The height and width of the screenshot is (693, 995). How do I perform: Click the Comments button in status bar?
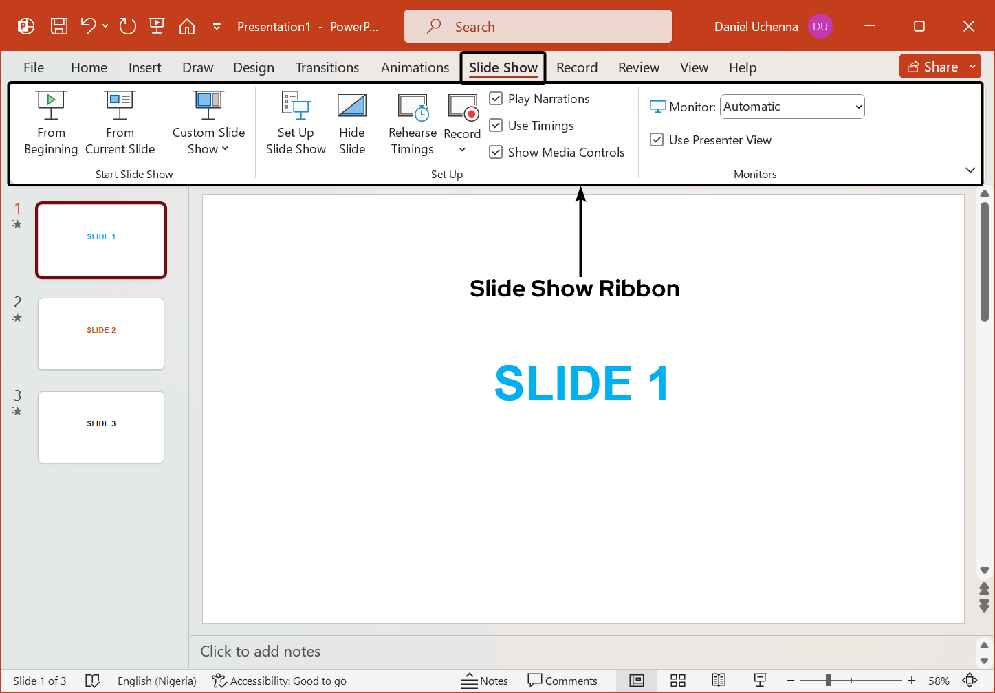(563, 681)
